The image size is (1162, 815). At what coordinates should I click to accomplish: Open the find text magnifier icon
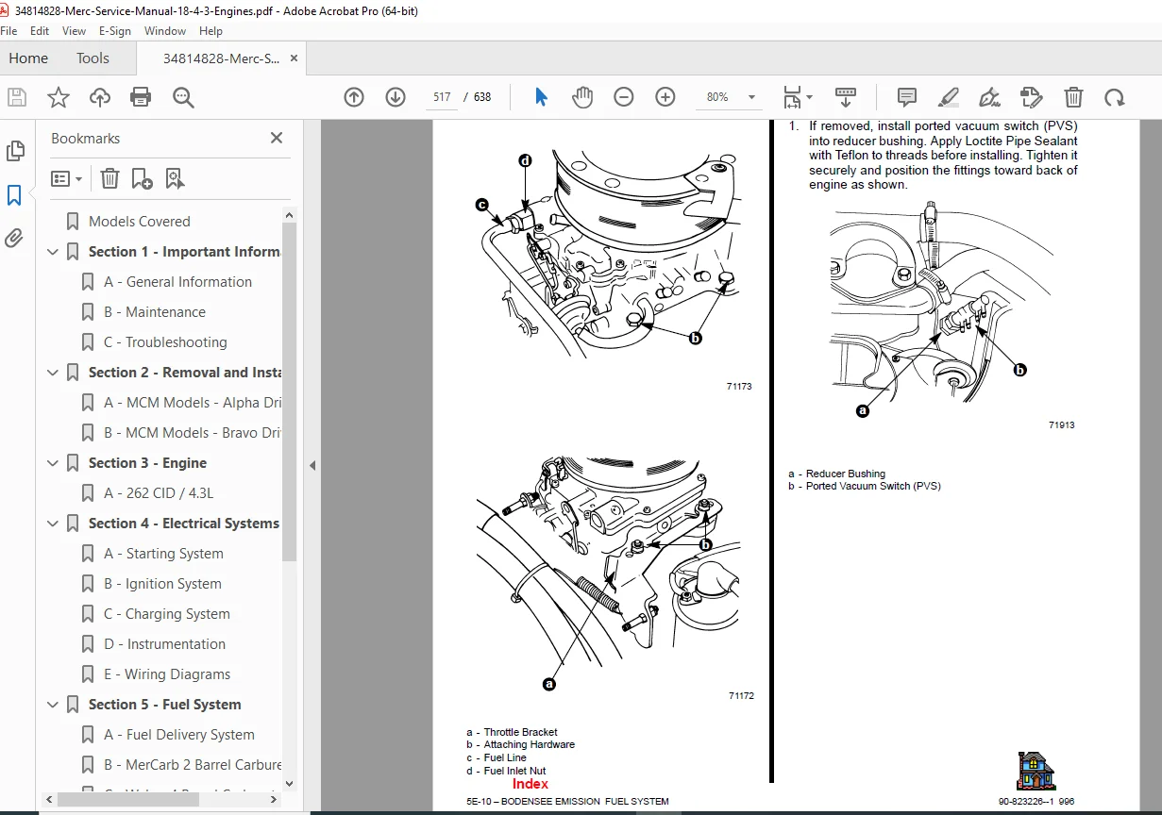coord(183,97)
